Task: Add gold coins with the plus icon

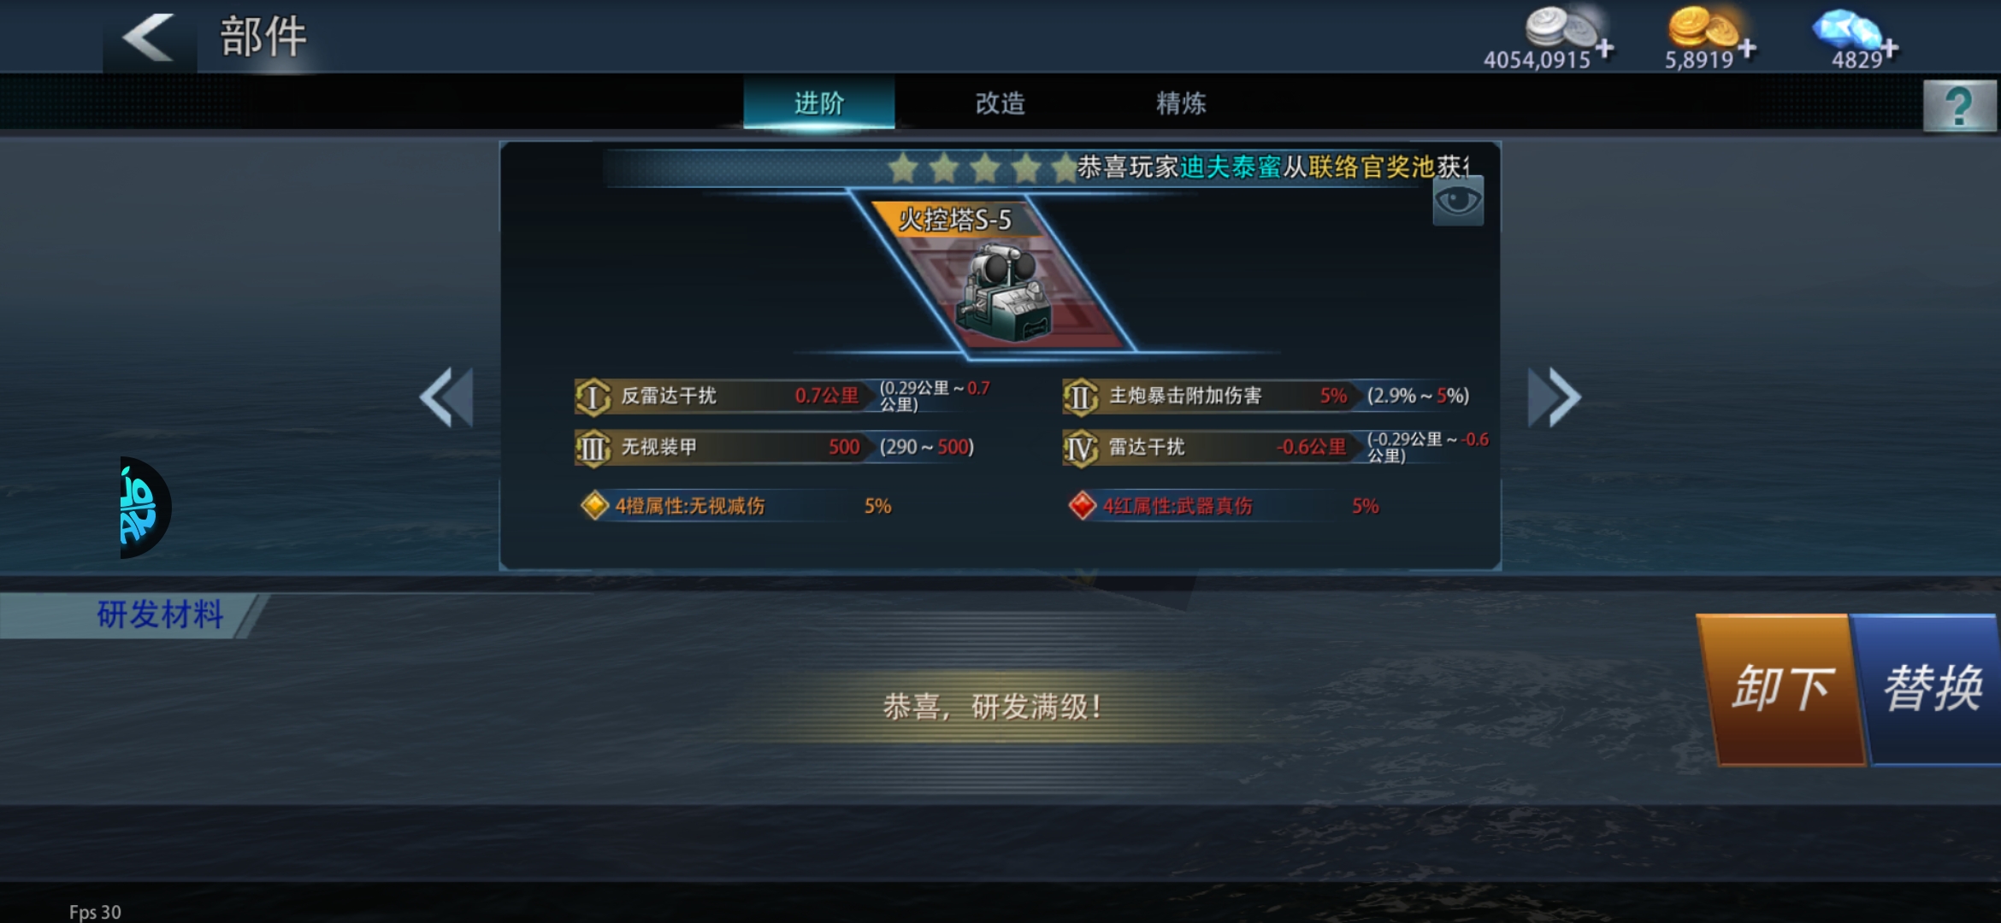Action: pos(1747,49)
